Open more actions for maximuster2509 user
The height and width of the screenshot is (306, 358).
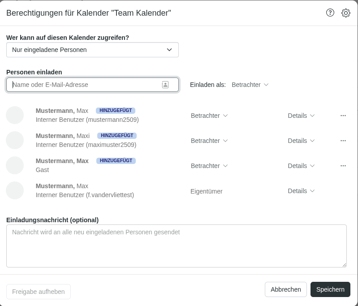coord(343,141)
